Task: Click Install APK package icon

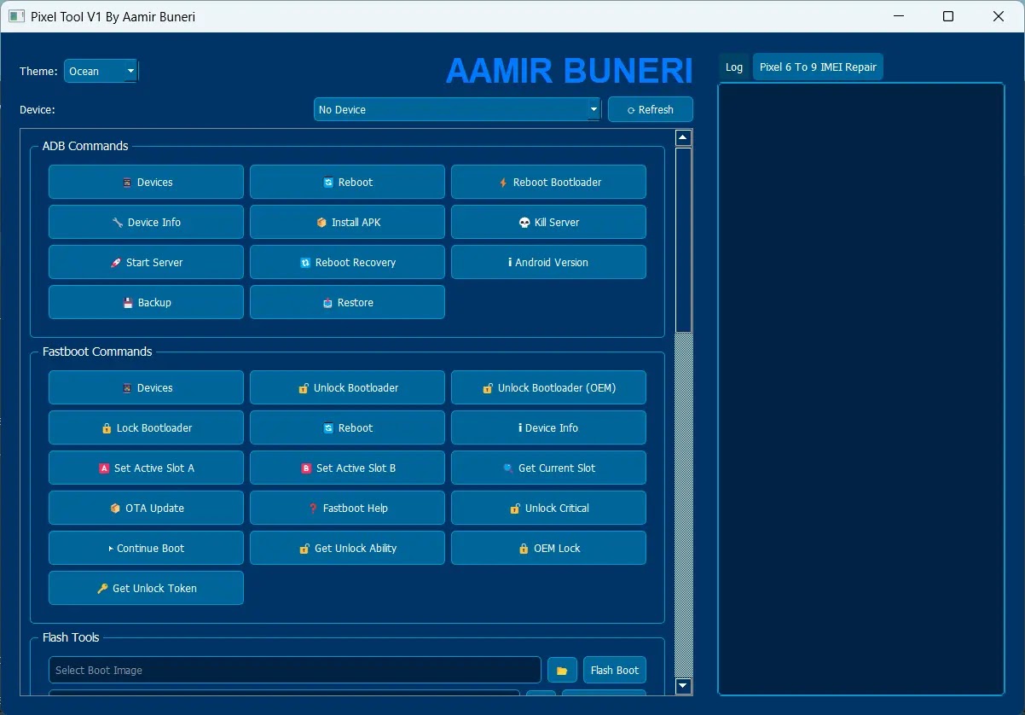Action: click(321, 223)
